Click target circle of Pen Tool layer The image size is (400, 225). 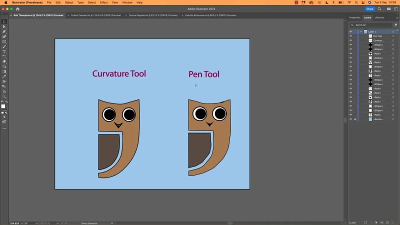(x=393, y=36)
